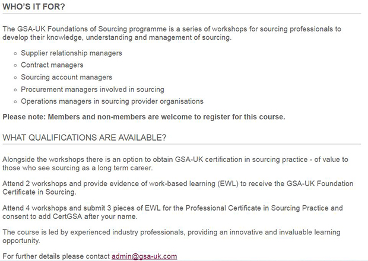The width and height of the screenshot is (368, 261).
Task: Select the "Sourcing account managers" list item
Action: coord(66,77)
